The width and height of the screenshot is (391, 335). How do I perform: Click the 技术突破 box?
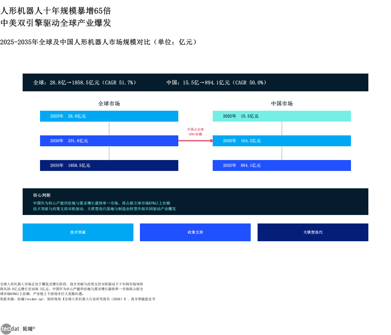coord(78,232)
